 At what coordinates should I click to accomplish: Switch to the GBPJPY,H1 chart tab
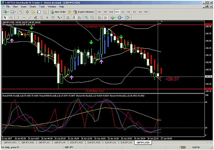[44, 142]
